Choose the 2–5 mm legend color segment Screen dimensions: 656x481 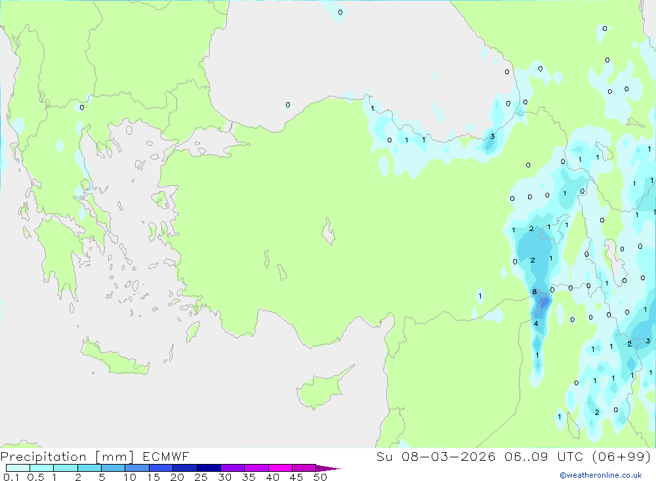click(89, 468)
